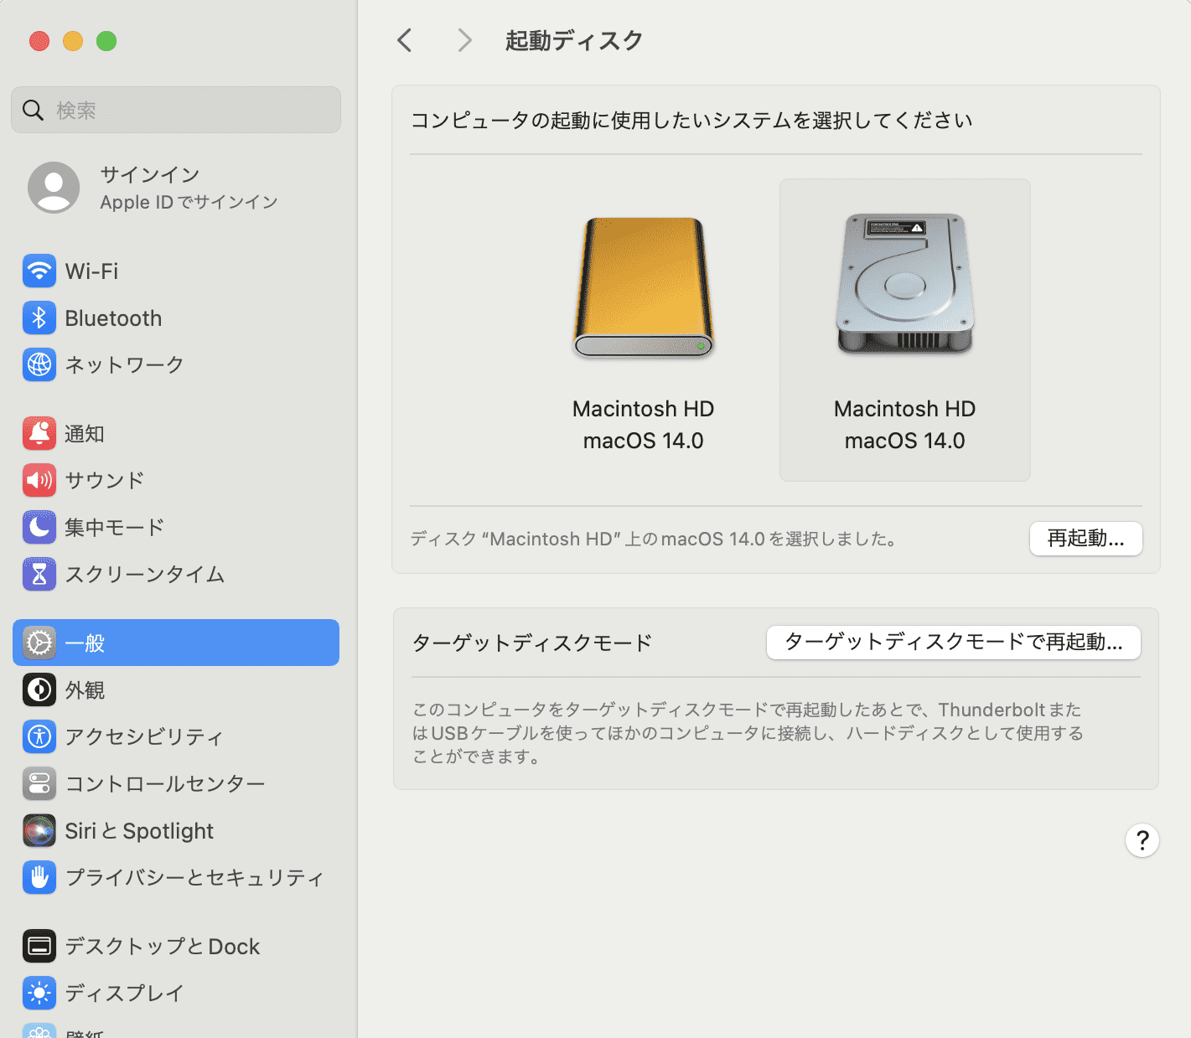Click ターゲットディスクモードで再起動... button
The width and height of the screenshot is (1191, 1038).
point(954,643)
